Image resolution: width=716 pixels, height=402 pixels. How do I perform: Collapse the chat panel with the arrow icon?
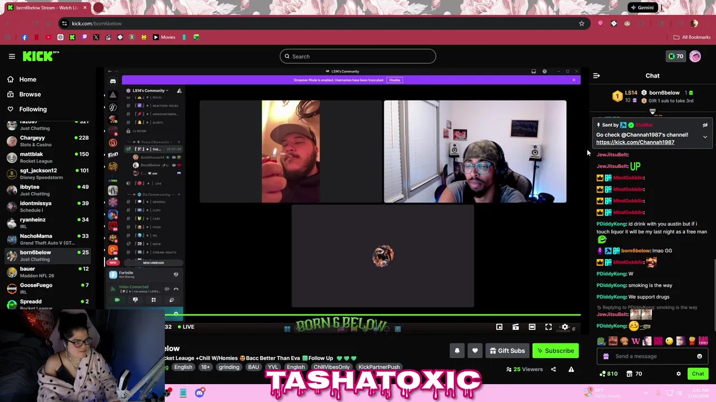coord(596,75)
